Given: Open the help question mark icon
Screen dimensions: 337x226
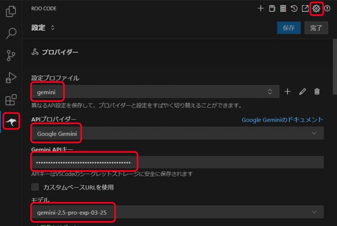Looking at the screenshot, I should (327, 8).
